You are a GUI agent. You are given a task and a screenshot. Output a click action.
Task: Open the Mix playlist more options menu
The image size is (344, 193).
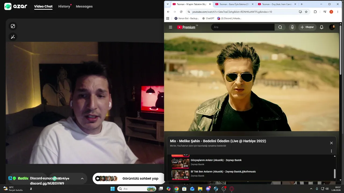[x=331, y=151]
